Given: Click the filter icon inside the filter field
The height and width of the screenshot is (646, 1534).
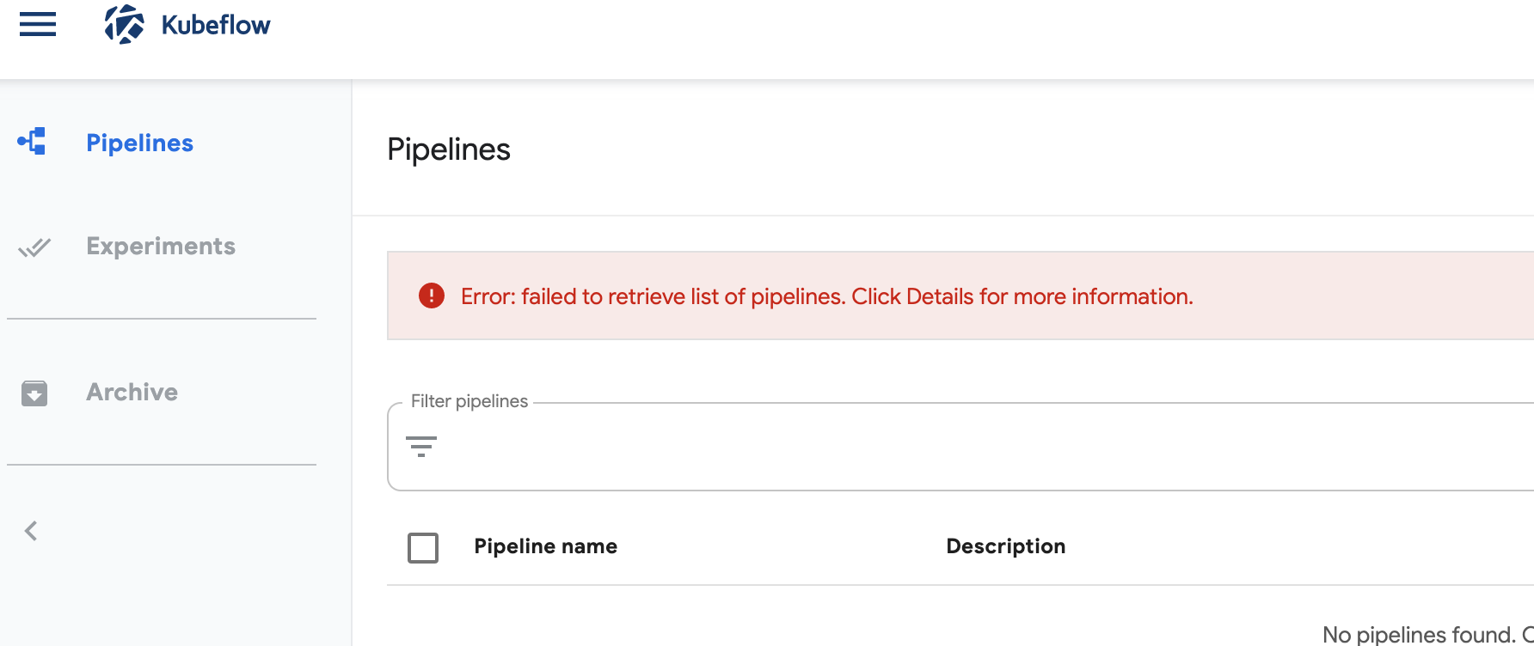Looking at the screenshot, I should tap(421, 447).
